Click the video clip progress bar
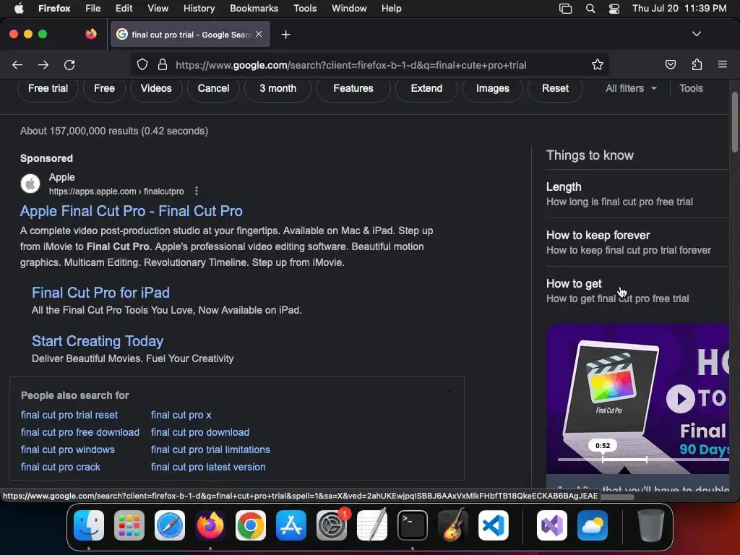 [x=643, y=459]
